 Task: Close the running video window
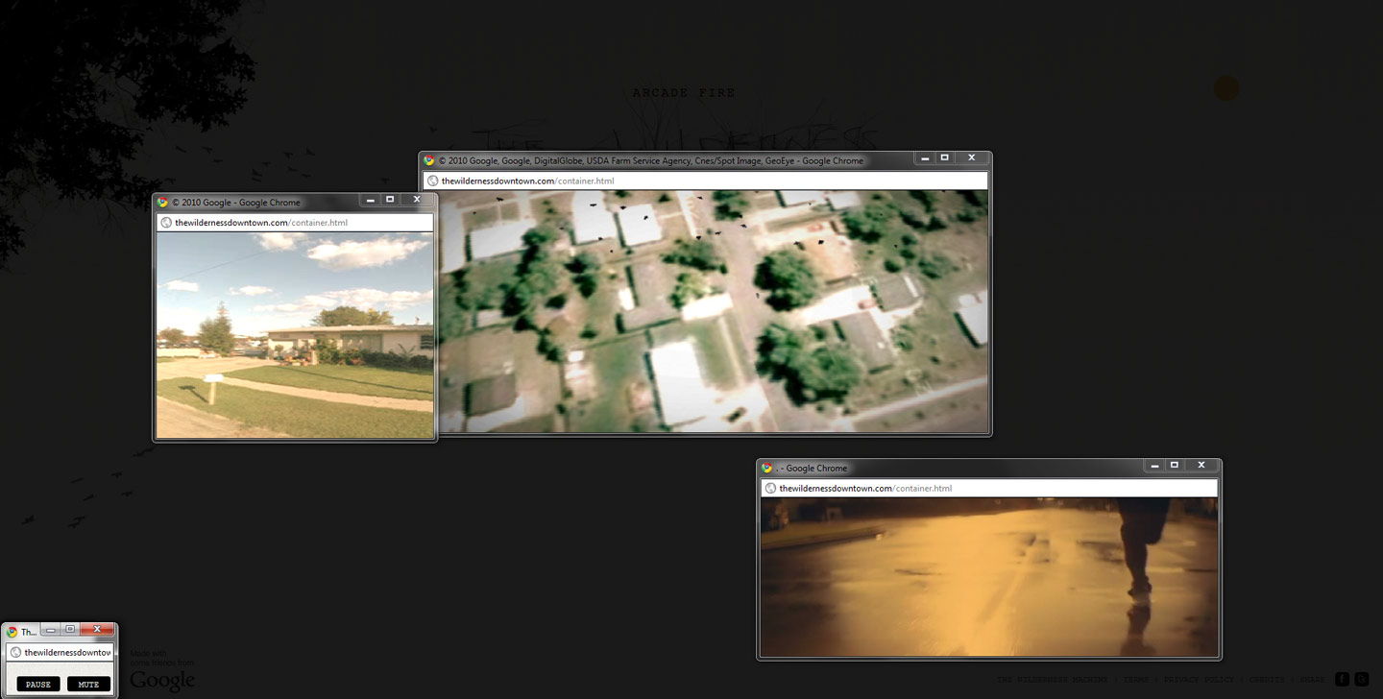(x=1201, y=466)
